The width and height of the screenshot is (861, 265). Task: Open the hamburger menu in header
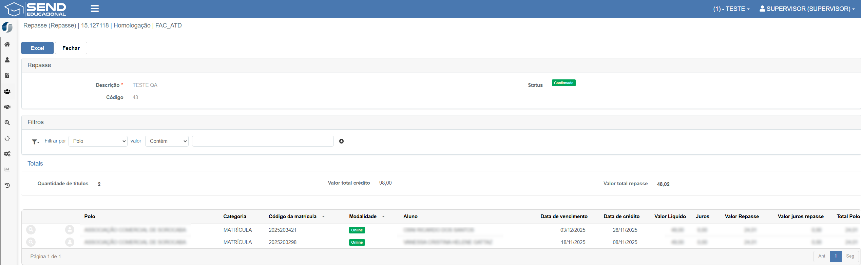[95, 9]
